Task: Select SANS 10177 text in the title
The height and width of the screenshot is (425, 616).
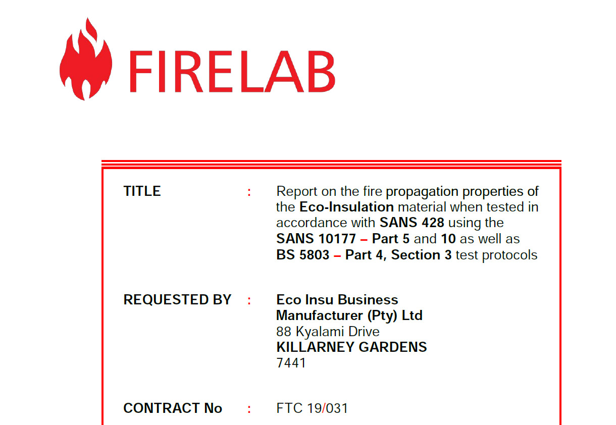Action: click(317, 239)
